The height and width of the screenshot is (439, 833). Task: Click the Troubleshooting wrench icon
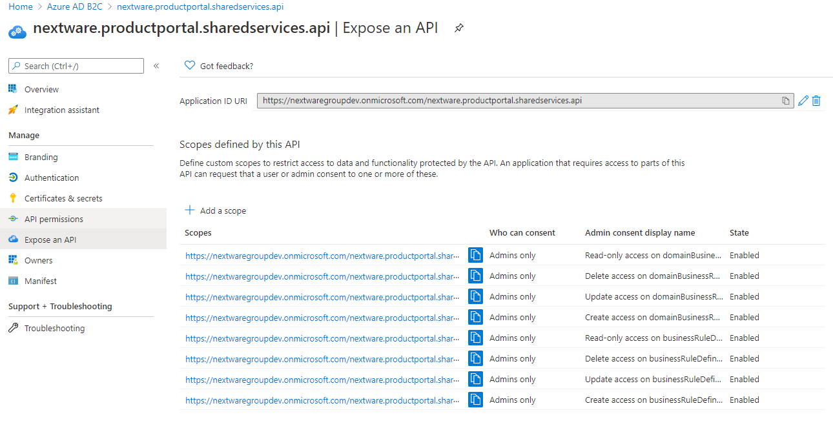point(13,328)
